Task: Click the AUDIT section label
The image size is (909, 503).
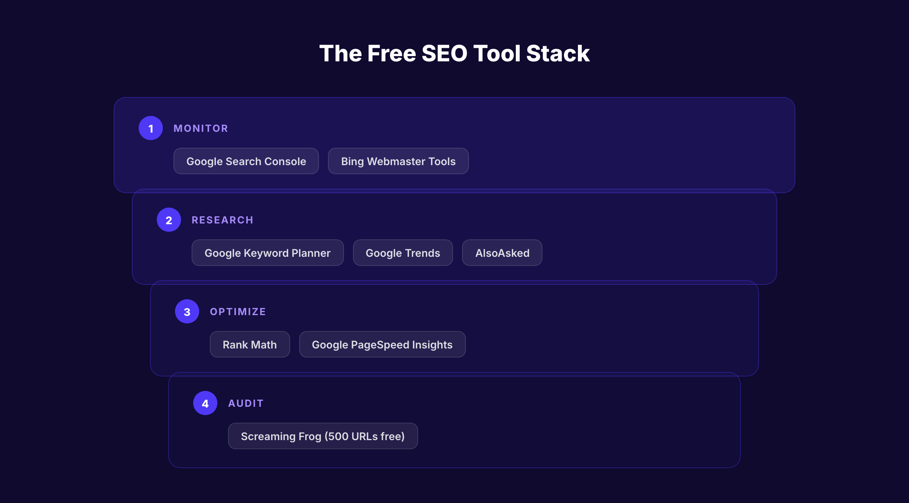Action: [x=245, y=403]
